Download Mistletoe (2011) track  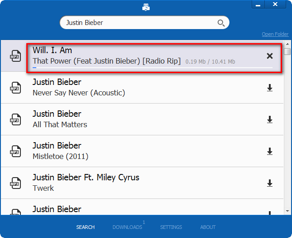tap(270, 151)
